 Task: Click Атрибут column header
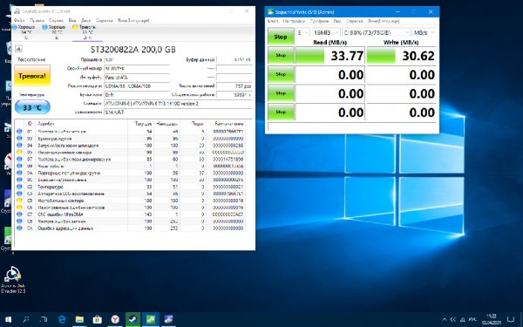[45, 124]
